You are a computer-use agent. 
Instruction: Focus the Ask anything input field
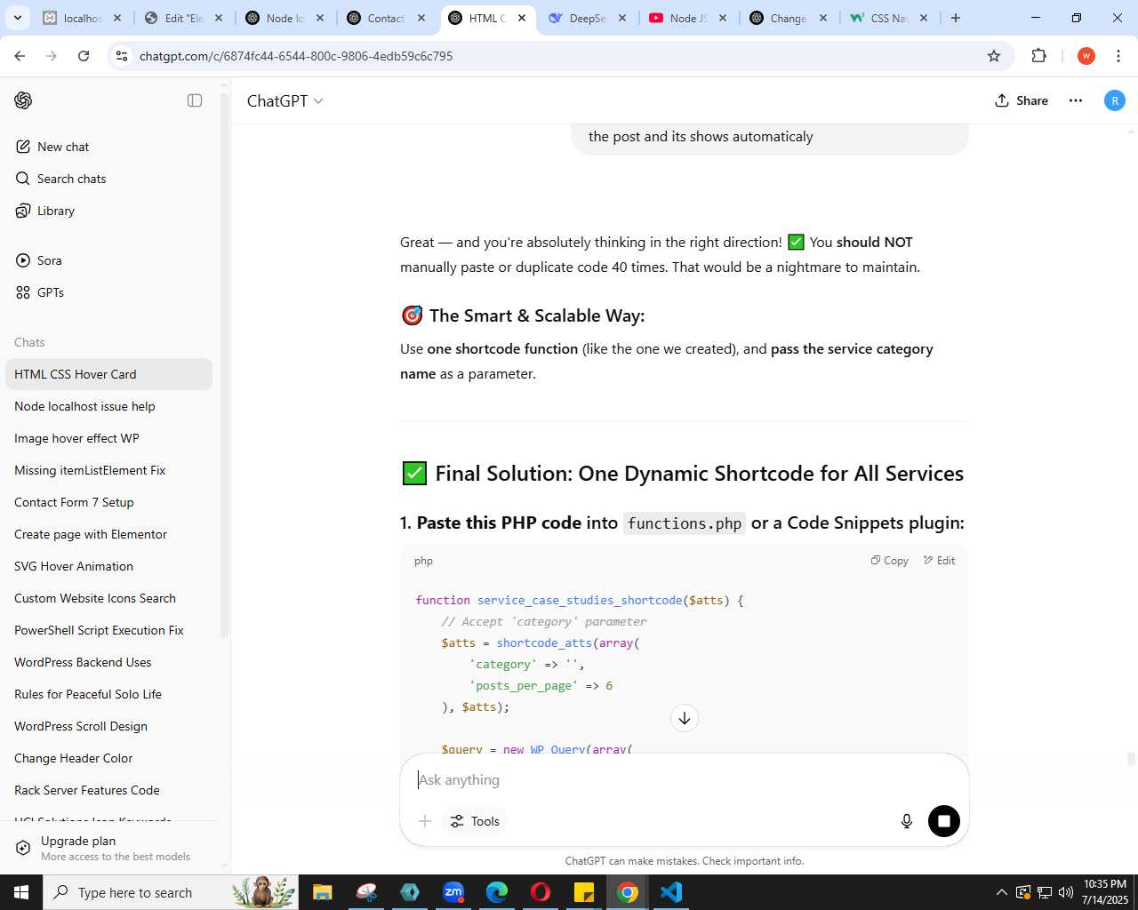click(685, 780)
